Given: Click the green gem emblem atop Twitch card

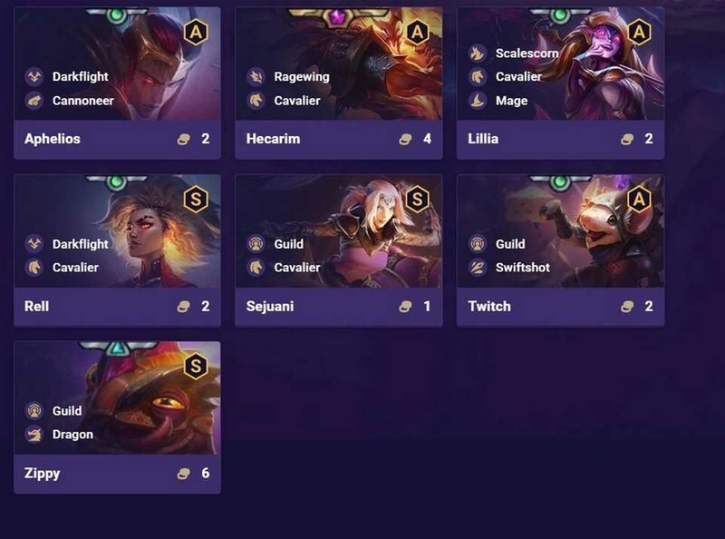Looking at the screenshot, I should tap(560, 182).
